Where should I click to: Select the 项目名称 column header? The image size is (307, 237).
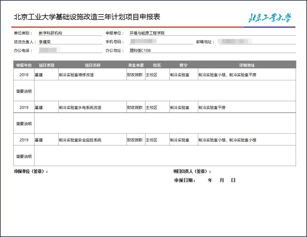[x=92, y=65]
